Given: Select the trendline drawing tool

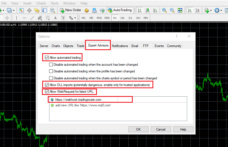Looking at the screenshot, I should coord(32,18).
